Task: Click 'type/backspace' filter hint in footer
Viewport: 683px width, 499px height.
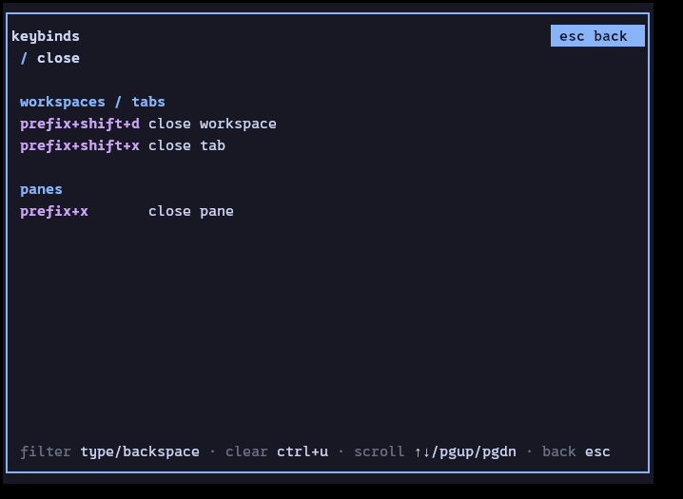Action: [x=140, y=451]
